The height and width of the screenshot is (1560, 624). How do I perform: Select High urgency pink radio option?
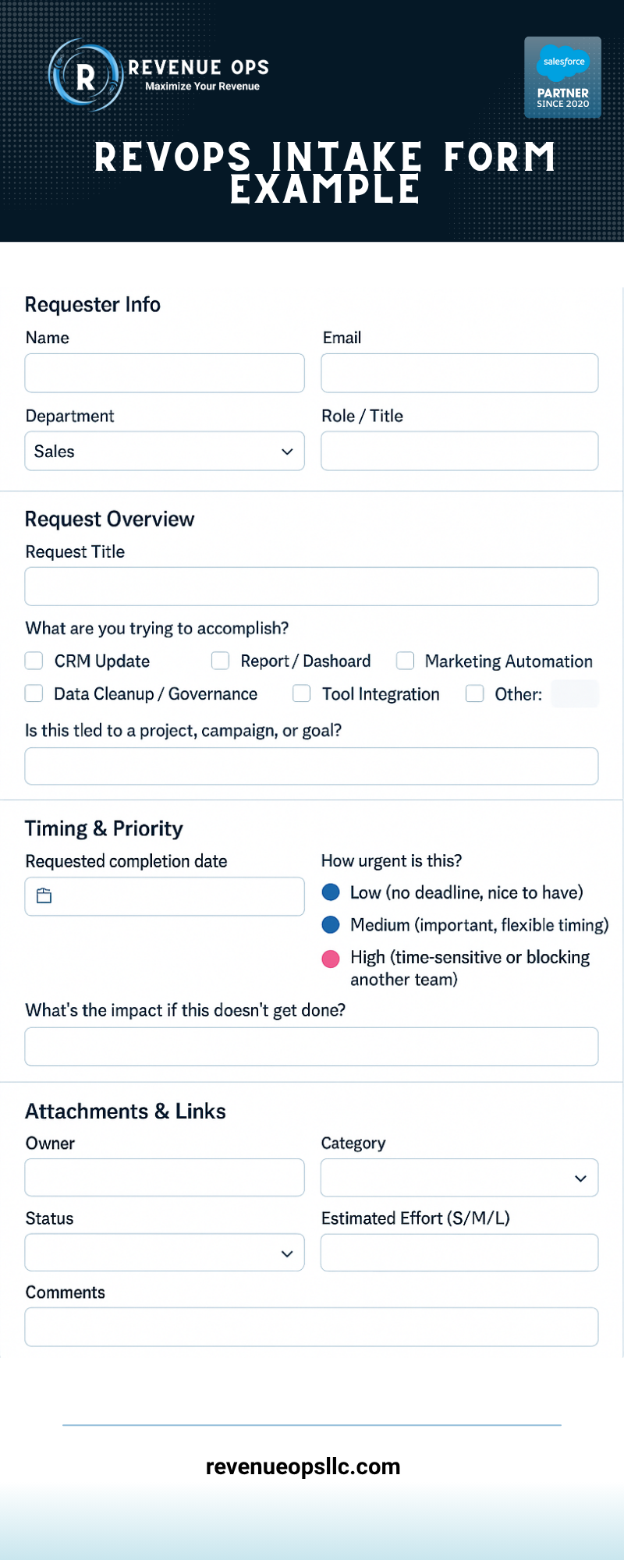pyautogui.click(x=331, y=958)
